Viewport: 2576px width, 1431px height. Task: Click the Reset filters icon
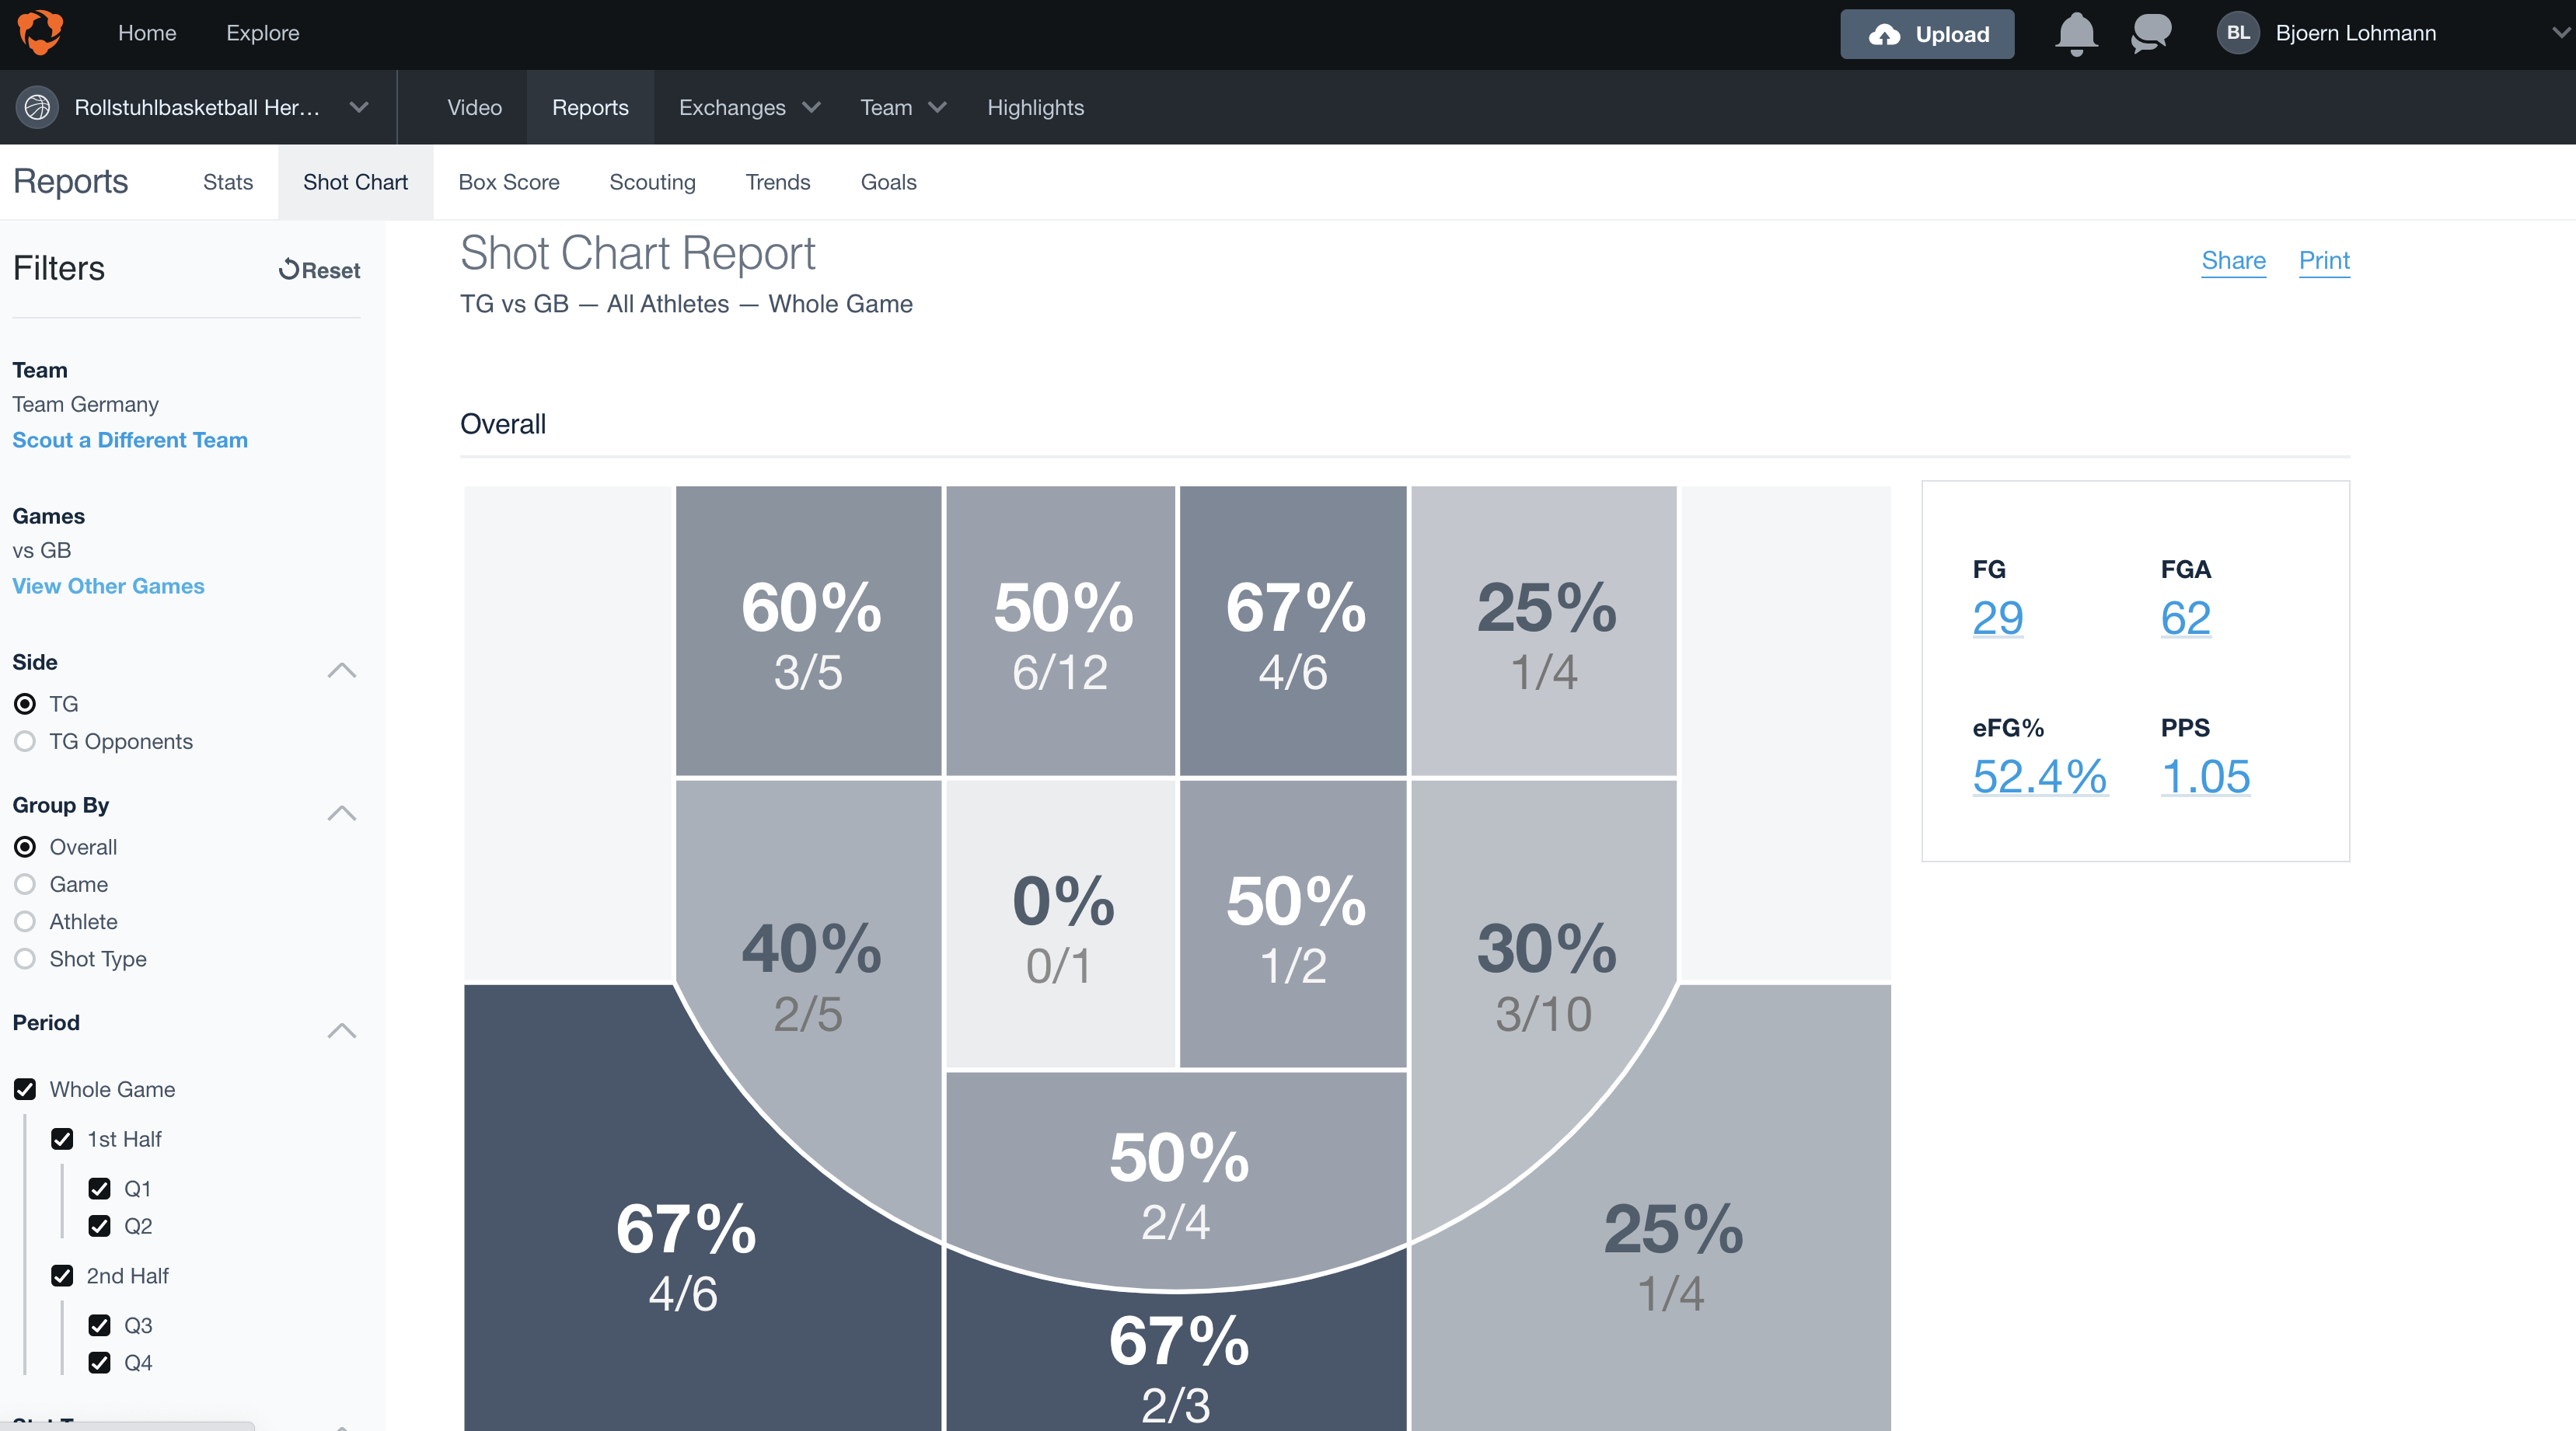click(x=289, y=270)
